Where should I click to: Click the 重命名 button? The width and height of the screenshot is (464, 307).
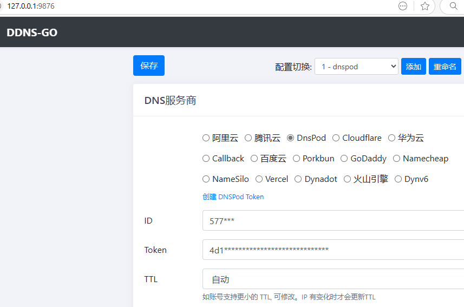click(445, 66)
